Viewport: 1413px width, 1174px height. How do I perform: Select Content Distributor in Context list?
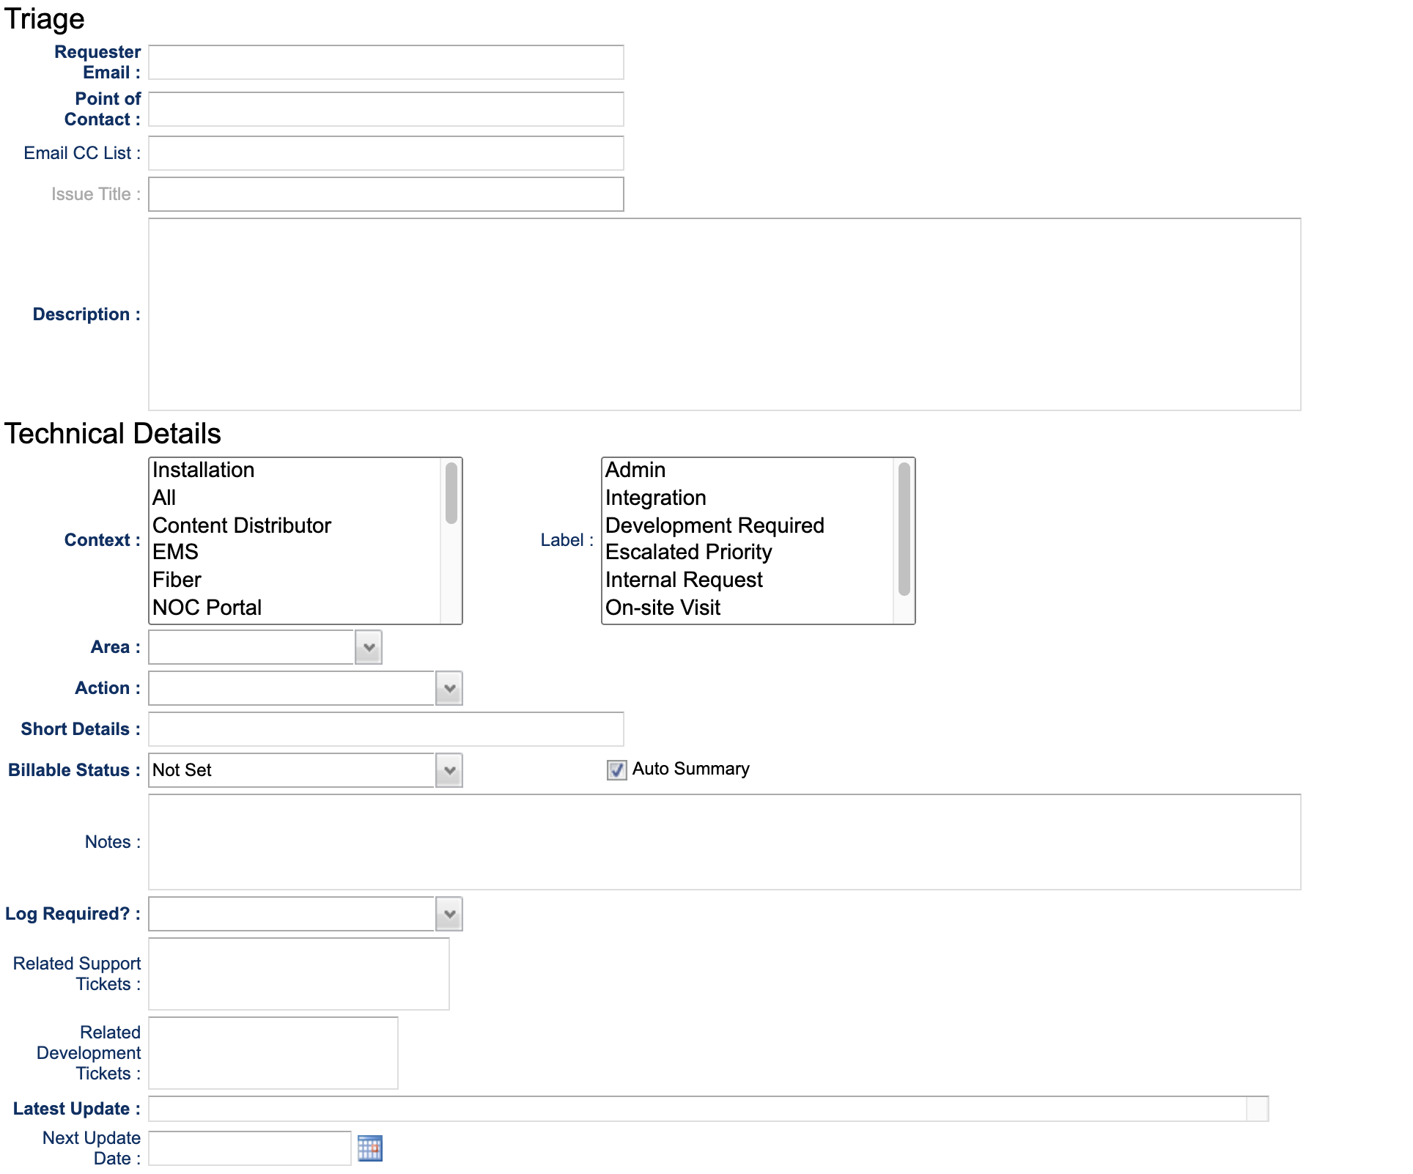[x=242, y=525]
